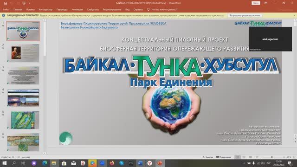Select slide 3 thumbnail with text block
This screenshot has width=297, height=167.
point(23,76)
